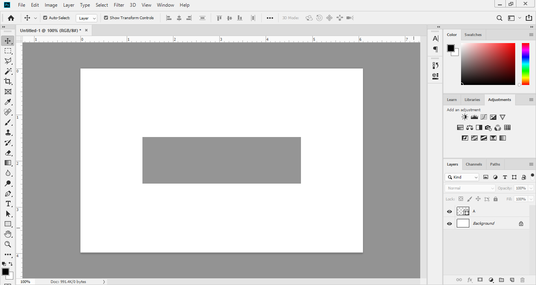Select the Brush tool
This screenshot has width=536, height=285.
click(x=7, y=122)
